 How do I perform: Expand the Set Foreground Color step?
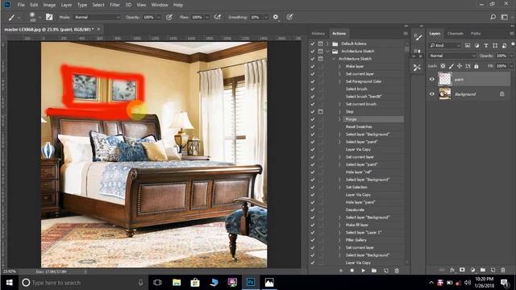point(339,81)
